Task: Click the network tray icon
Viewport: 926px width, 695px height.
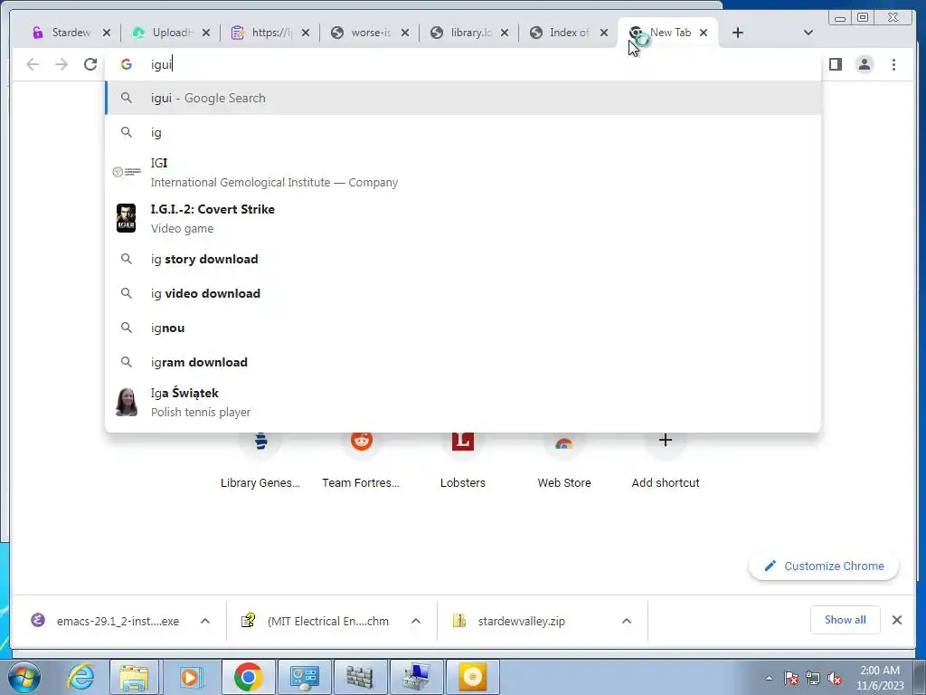Action: [813, 678]
